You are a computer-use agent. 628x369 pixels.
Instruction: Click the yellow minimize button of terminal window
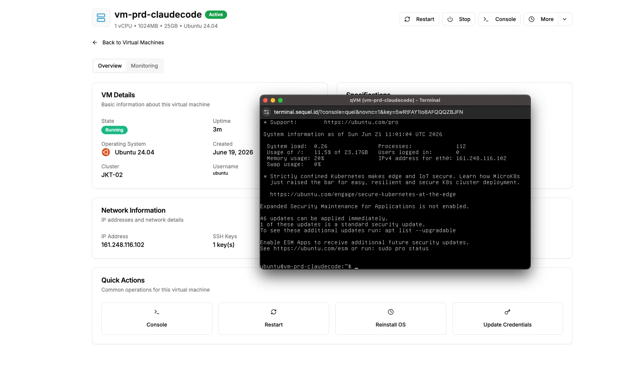click(x=273, y=100)
